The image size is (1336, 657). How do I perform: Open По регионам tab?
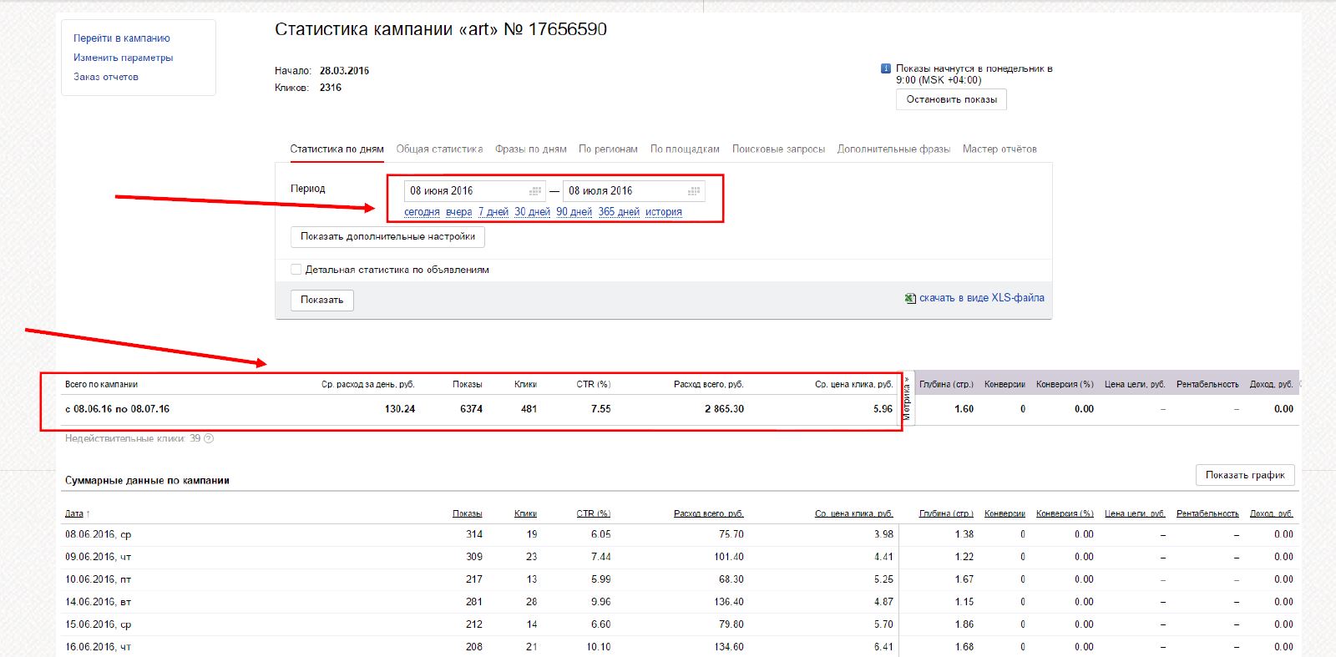[x=608, y=149]
